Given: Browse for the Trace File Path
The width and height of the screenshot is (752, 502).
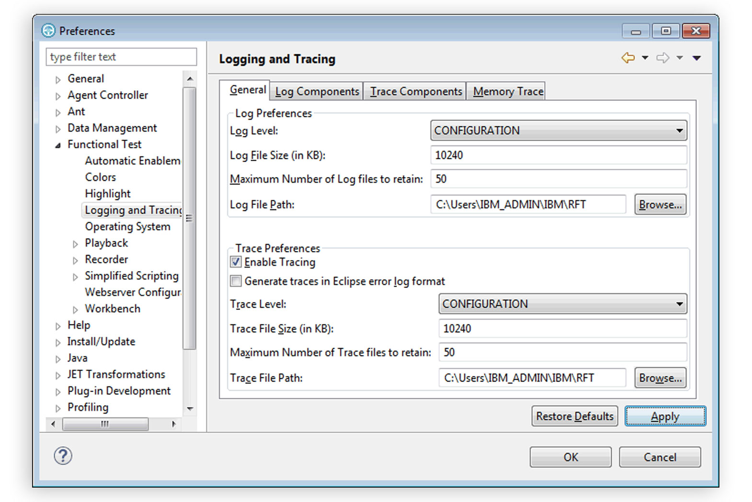Looking at the screenshot, I should [660, 377].
